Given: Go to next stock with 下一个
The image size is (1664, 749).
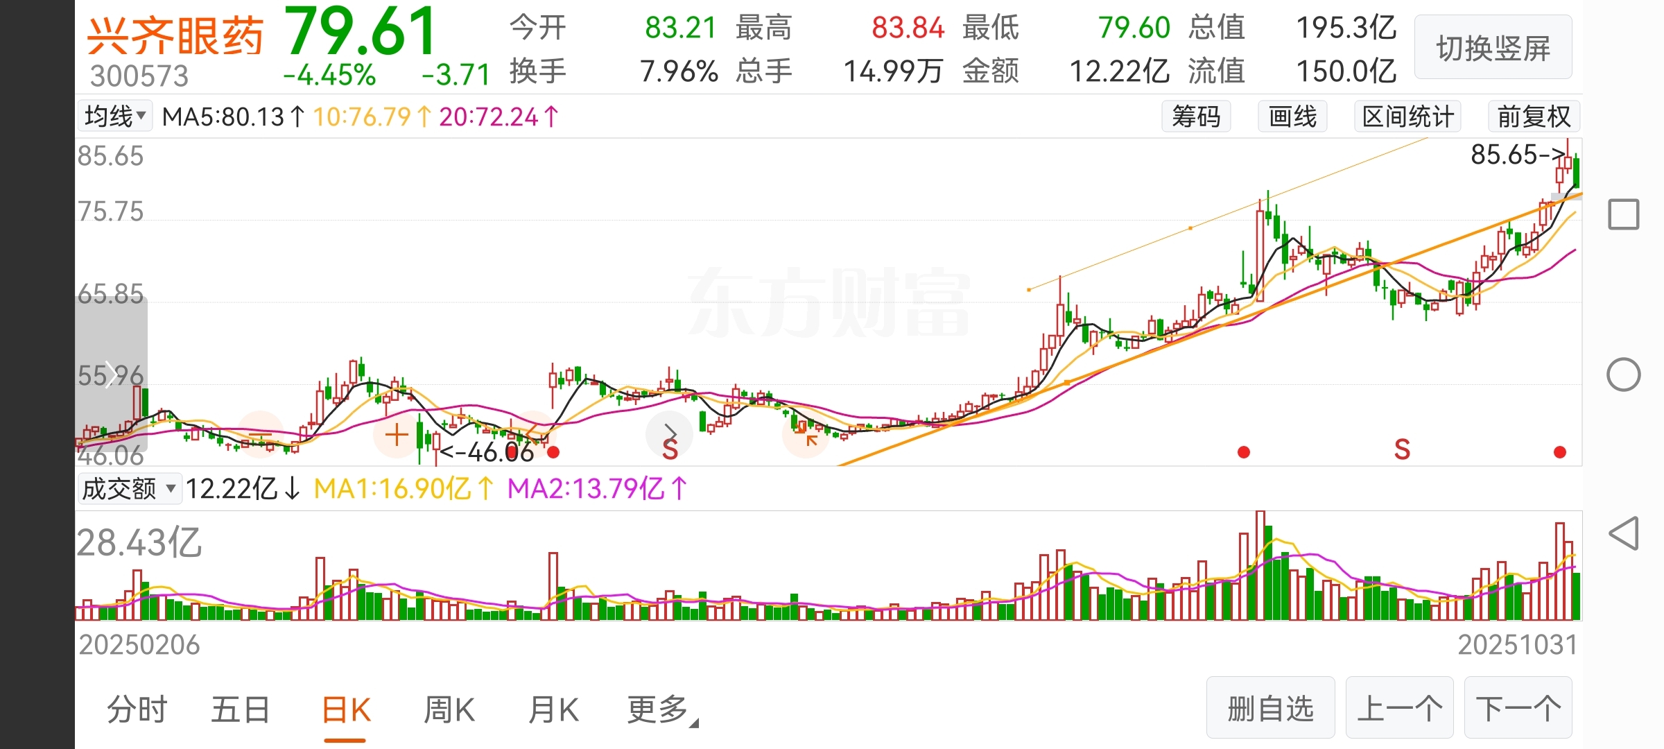Looking at the screenshot, I should pyautogui.click(x=1518, y=708).
